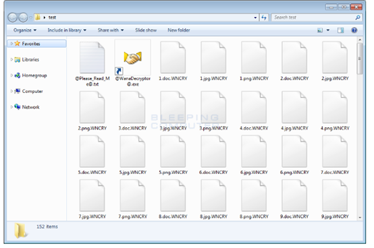This screenshot has height=248, width=374.
Task: Select the 9.doc.WNCRY file icon
Action: 294,195
